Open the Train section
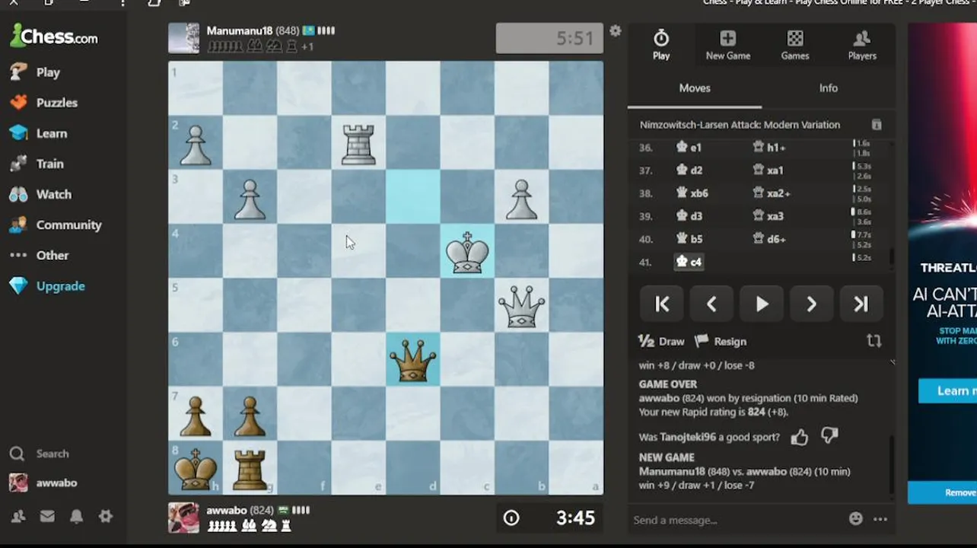This screenshot has width=977, height=548. point(37,164)
